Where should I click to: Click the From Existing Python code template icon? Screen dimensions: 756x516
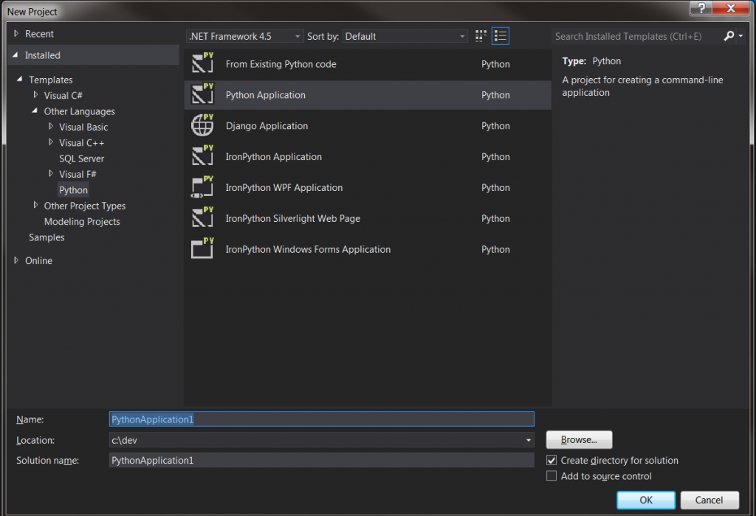pyautogui.click(x=202, y=63)
